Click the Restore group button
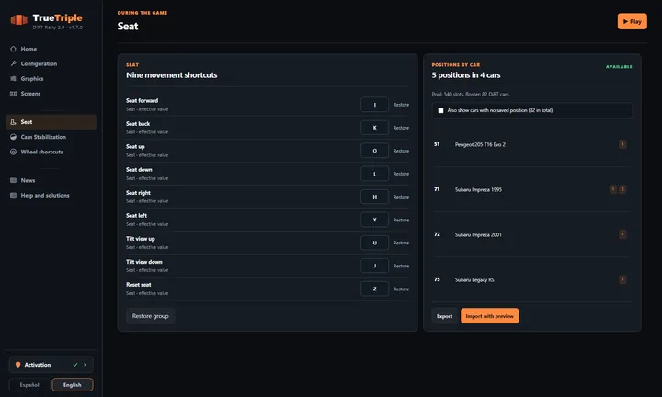Viewport: 662px width, 397px height. tap(150, 316)
